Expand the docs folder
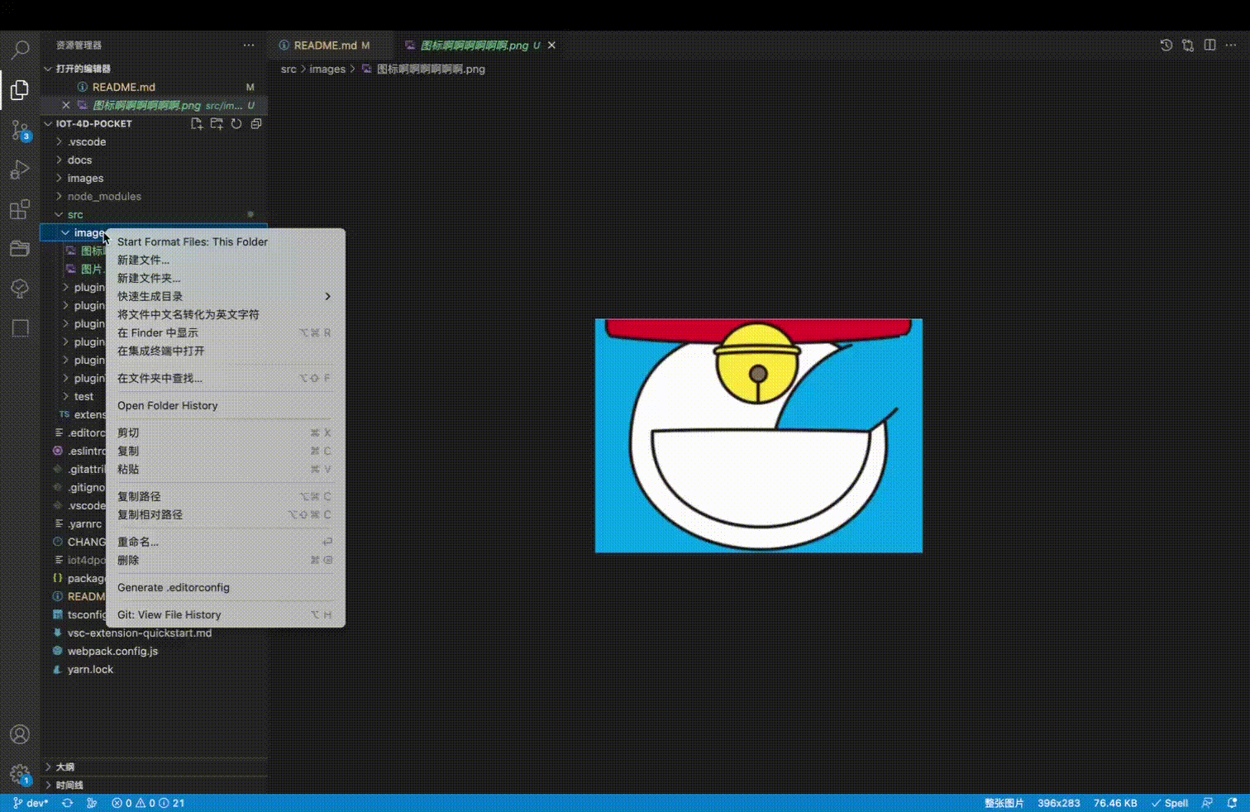1250x812 pixels. pyautogui.click(x=155, y=160)
